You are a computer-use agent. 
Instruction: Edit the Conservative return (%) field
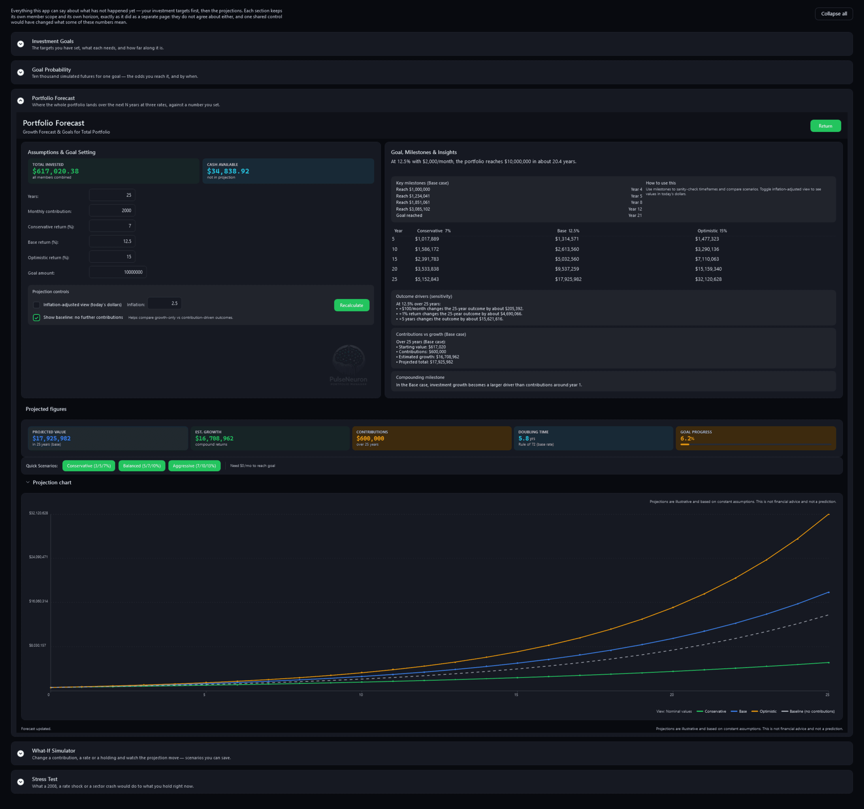[x=112, y=226]
